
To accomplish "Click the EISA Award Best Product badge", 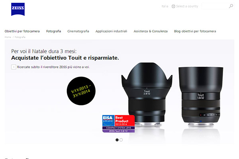I will coord(118,124).
